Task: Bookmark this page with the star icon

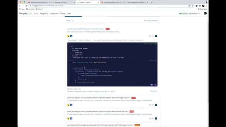Action: [192, 6]
